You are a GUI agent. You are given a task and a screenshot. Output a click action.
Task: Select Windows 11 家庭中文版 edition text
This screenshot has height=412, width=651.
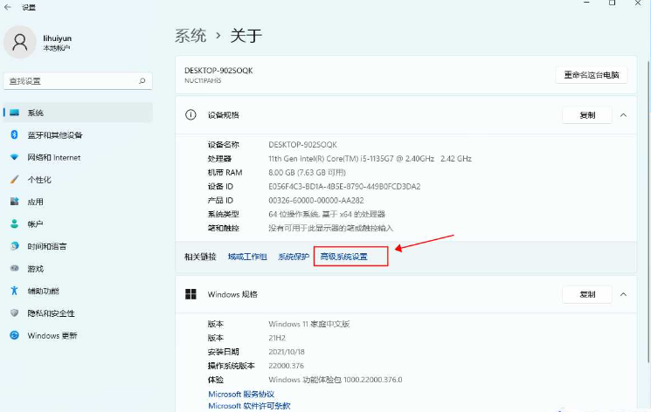click(x=308, y=324)
